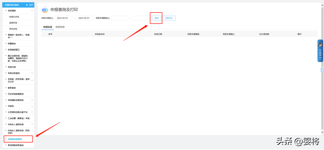Expand the 申报清册 menu chevron
The height and width of the screenshot is (150, 324).
pyautogui.click(x=32, y=10)
